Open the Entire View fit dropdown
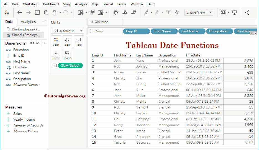Viewport: 259px width, 150px height. [x=210, y=12]
